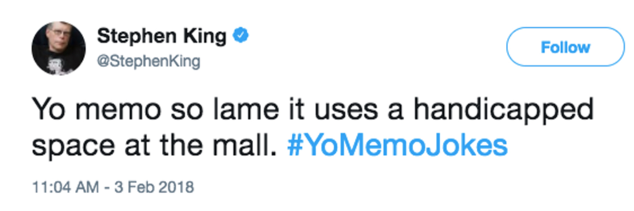
Task: Click the Stephen King display name
Action: (161, 36)
